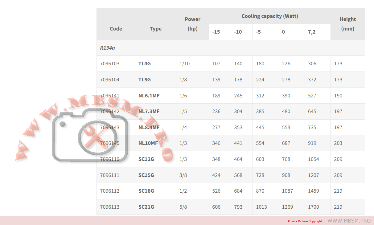Click the -15 temperature sub-header
374x225 pixels.
[x=216, y=32]
